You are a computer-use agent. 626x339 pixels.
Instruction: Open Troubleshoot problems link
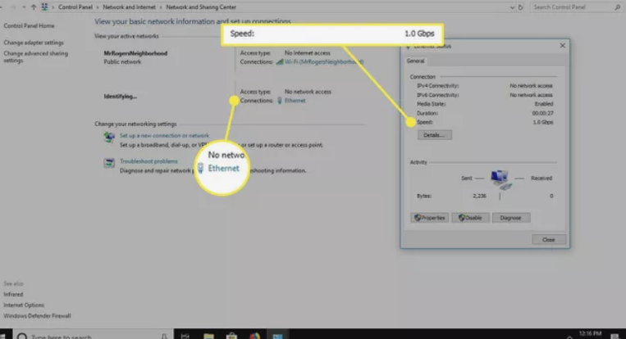point(149,161)
